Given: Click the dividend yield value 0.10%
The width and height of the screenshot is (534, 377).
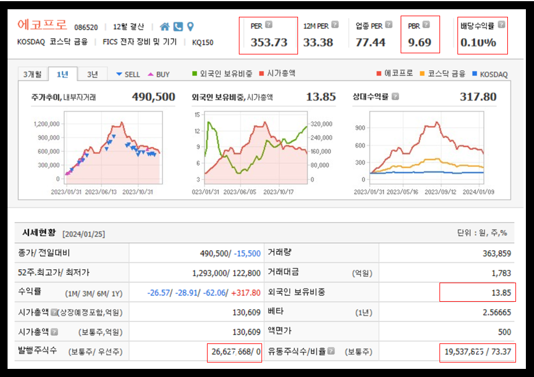Looking at the screenshot, I should [x=478, y=42].
